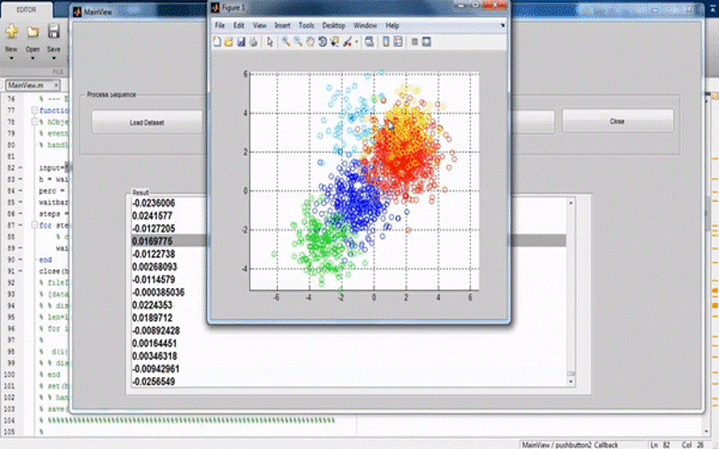This screenshot has width=719, height=449.
Task: Click the MainView / pushbutton2_Callback status text
Action: (x=570, y=445)
